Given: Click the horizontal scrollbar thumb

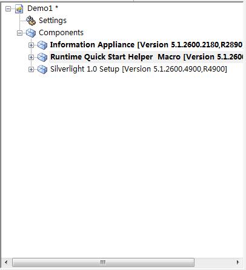Looking at the screenshot, I should 103,263.
